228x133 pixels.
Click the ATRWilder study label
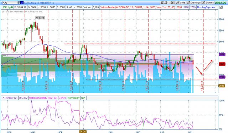point(10,98)
